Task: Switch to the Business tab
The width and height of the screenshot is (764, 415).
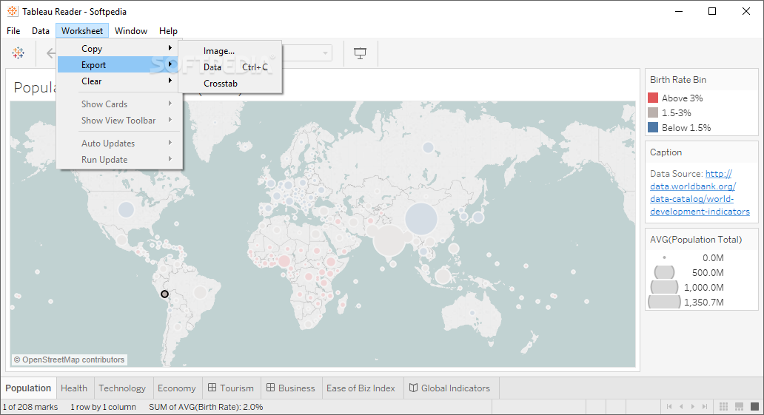Action: coord(291,388)
